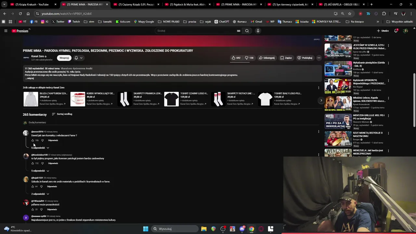Viewport: 416px width, 234px height.
Task: Reply to @arson5016 with Odpowiedz
Action: pyautogui.click(x=53, y=140)
